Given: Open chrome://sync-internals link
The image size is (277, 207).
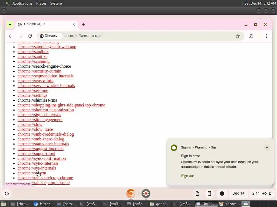Looking at the screenshot, I should 38,163.
